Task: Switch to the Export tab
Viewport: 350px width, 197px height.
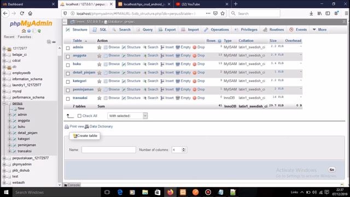Action: 167,30
